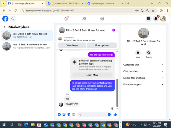Open the Windows Start menu
Image resolution: width=171 pixels, height=128 pixels.
coord(4,125)
